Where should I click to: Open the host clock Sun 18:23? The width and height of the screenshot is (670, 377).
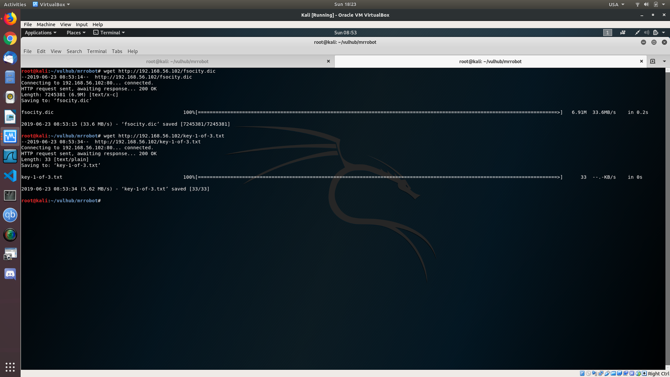point(345,4)
